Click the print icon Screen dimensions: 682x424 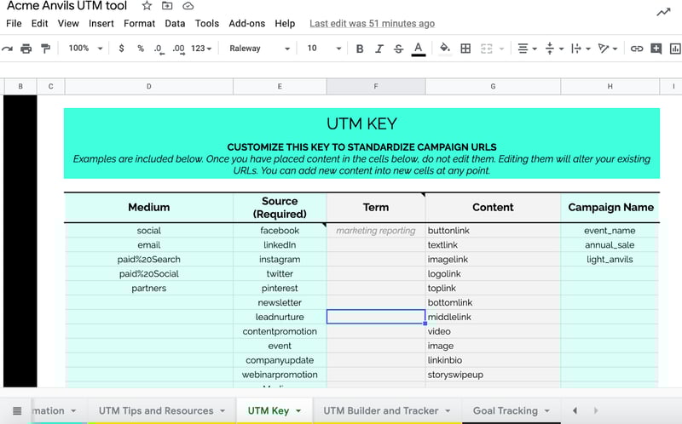[26, 49]
